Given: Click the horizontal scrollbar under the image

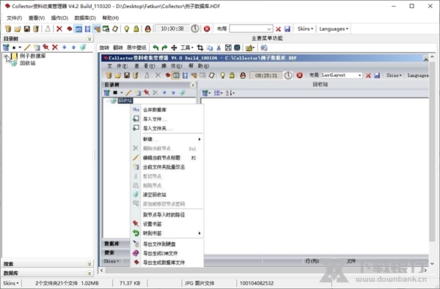Looking at the screenshot, I should (x=263, y=270).
